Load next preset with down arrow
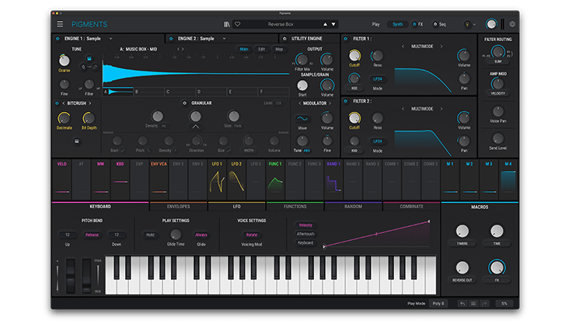This screenshot has width=569, height=324. pyautogui.click(x=333, y=24)
